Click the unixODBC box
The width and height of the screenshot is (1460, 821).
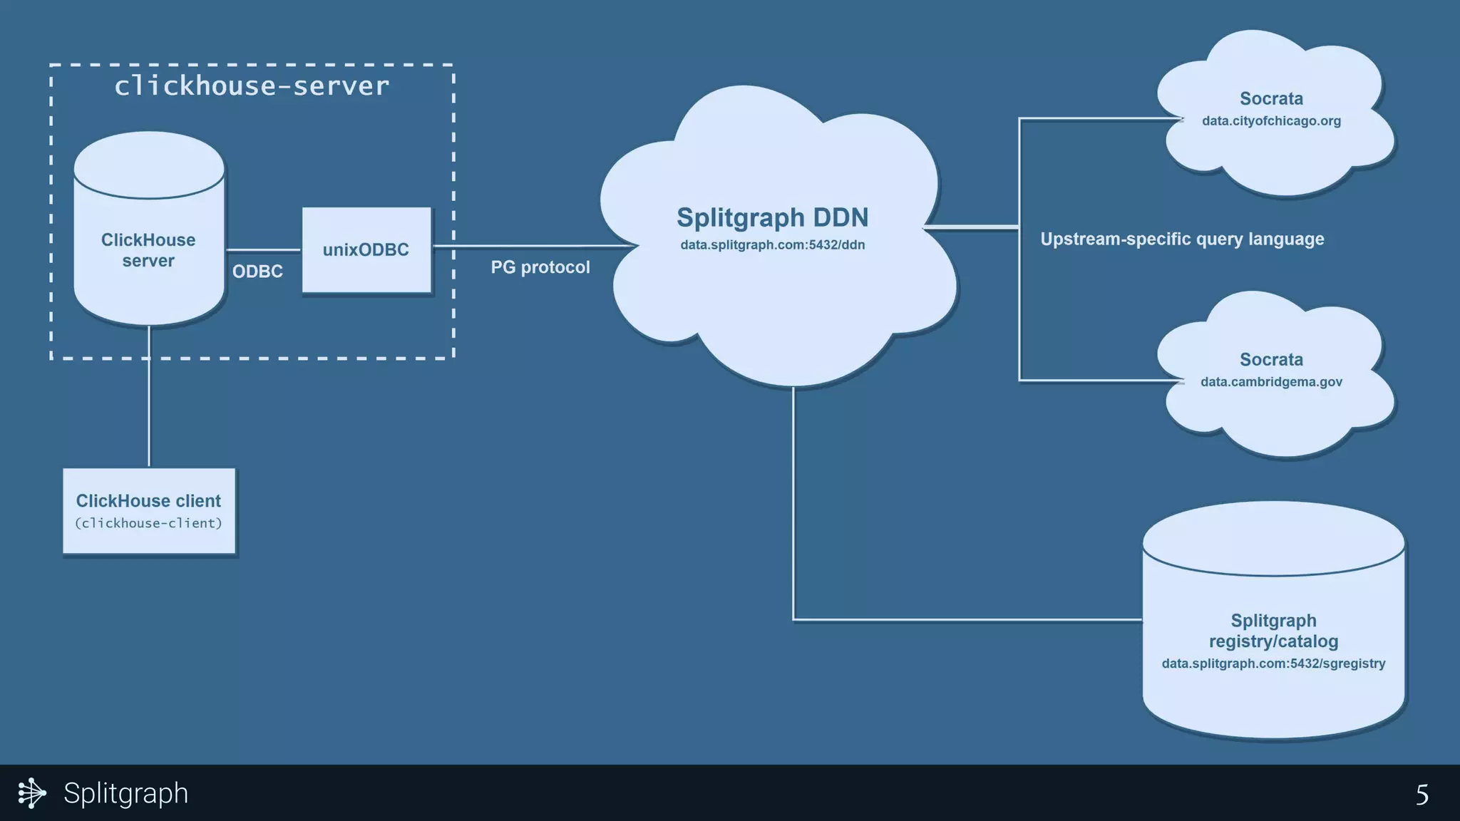366,250
